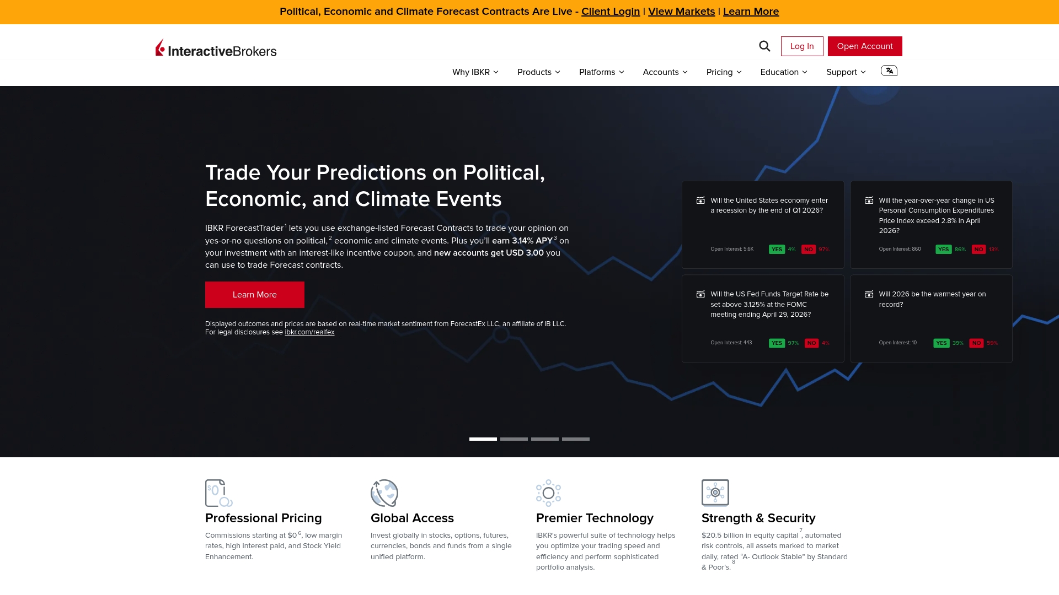Click the search magnifier icon
Screen dimensions: 1059x595
point(764,46)
